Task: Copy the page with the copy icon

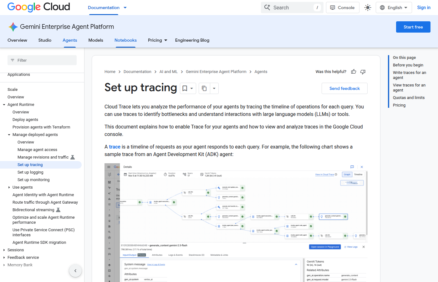Action: tap(204, 88)
